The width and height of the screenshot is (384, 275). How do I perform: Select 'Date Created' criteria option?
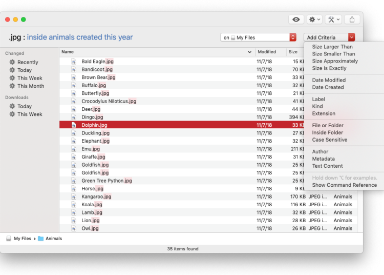328,87
